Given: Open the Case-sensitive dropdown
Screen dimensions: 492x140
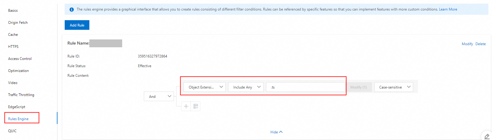Looking at the screenshot, I should point(394,87).
